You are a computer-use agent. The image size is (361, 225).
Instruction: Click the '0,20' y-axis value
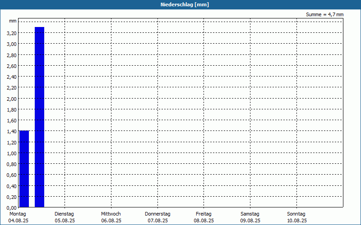[x=12, y=197]
